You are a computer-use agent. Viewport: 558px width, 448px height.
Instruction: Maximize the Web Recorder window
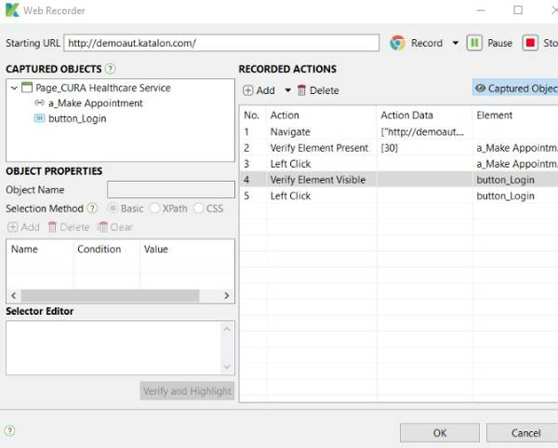(518, 10)
